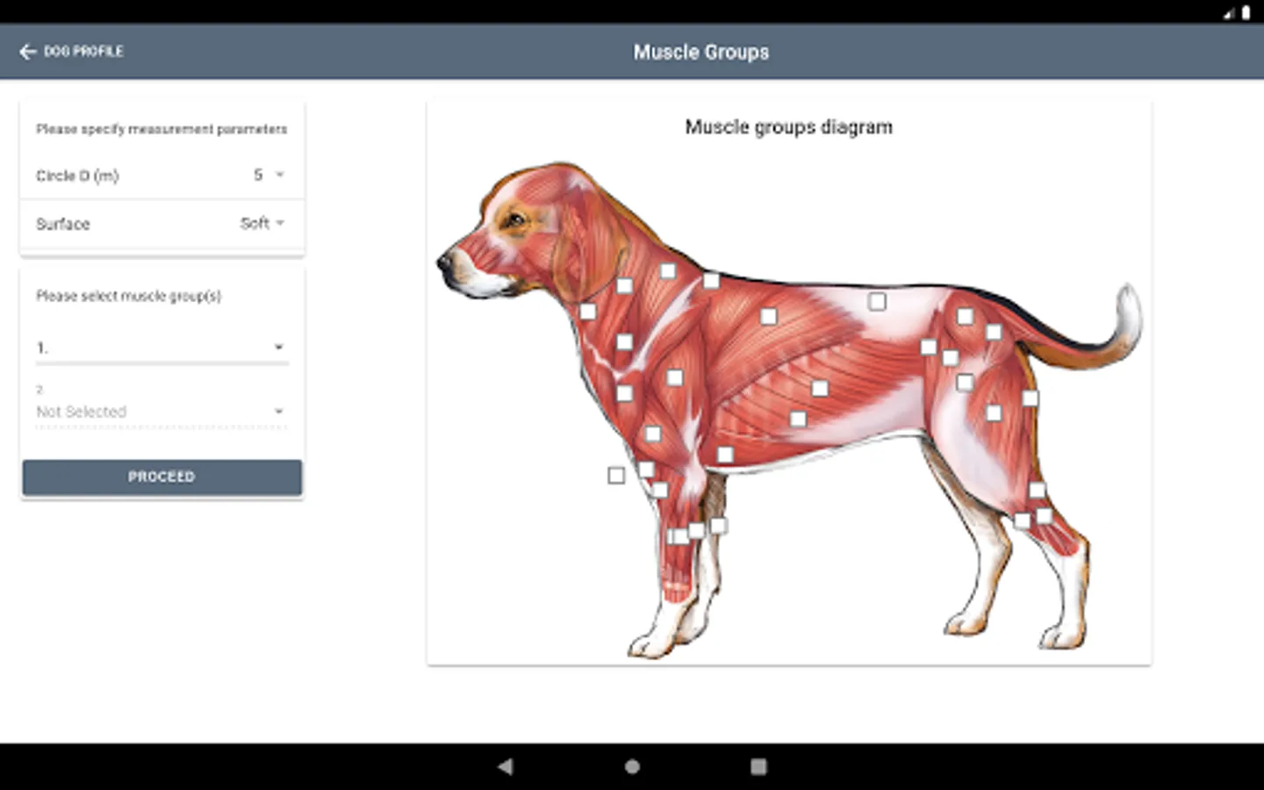Check the muscle box on the dog's back

[x=877, y=302]
